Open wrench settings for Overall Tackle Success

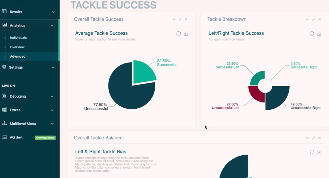pos(180,20)
